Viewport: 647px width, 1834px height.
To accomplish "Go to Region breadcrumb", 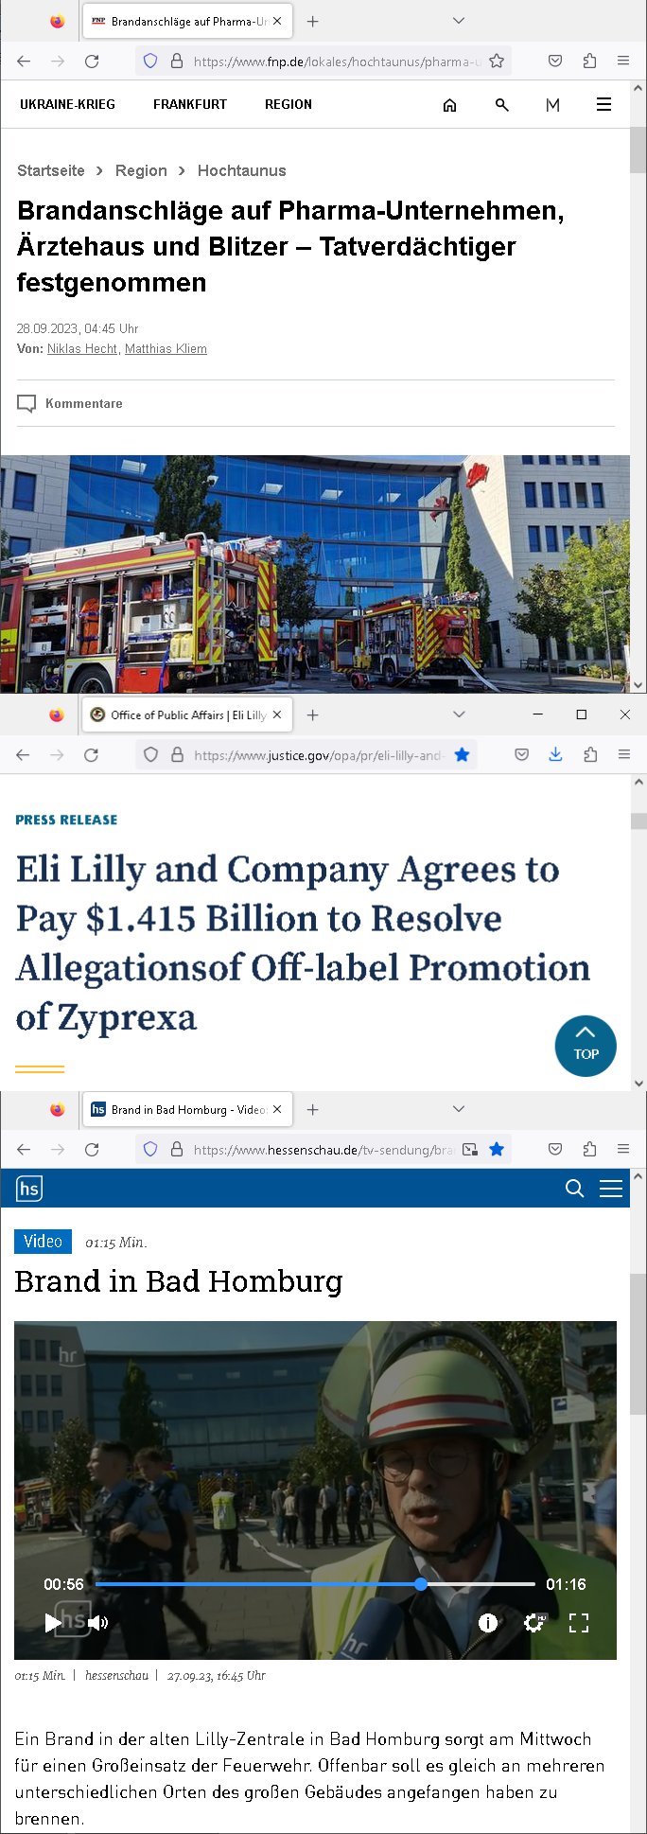I will click(x=141, y=171).
